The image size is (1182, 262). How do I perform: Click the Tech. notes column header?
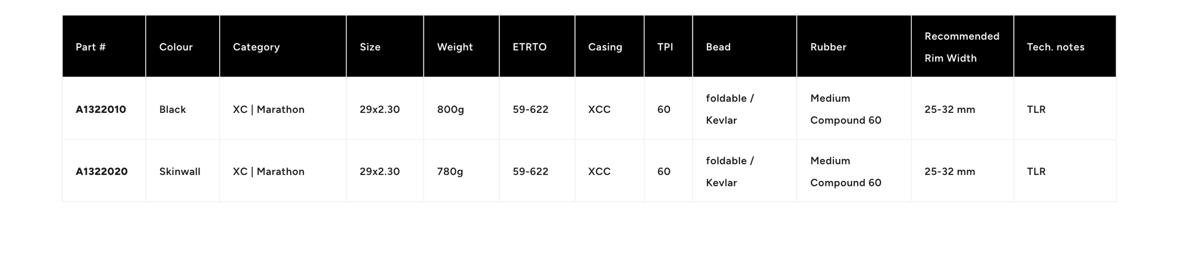click(x=1055, y=47)
